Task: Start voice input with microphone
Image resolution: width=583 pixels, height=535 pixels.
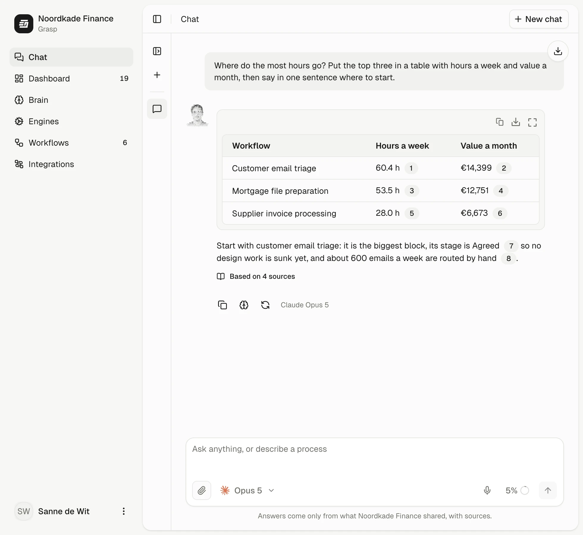Action: (487, 490)
